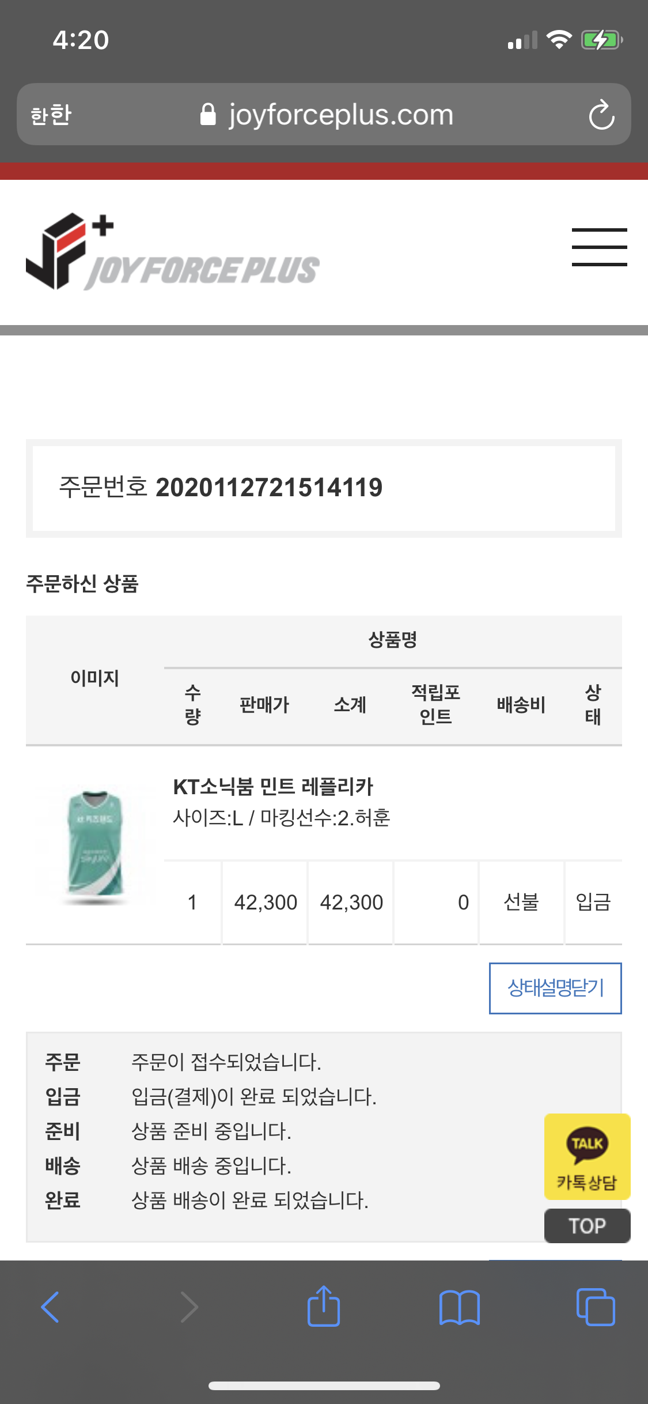Screen dimensions: 648x1404
Task: Tap the joyforceplus.com address bar
Action: click(x=324, y=114)
